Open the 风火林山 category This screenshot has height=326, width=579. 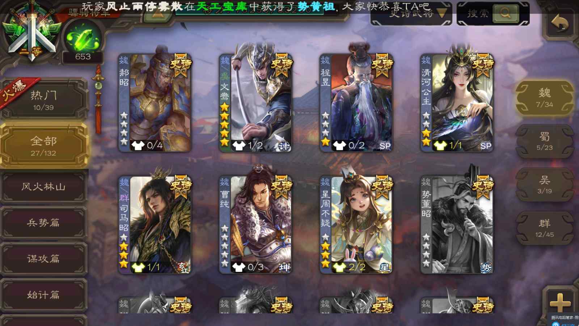click(44, 187)
